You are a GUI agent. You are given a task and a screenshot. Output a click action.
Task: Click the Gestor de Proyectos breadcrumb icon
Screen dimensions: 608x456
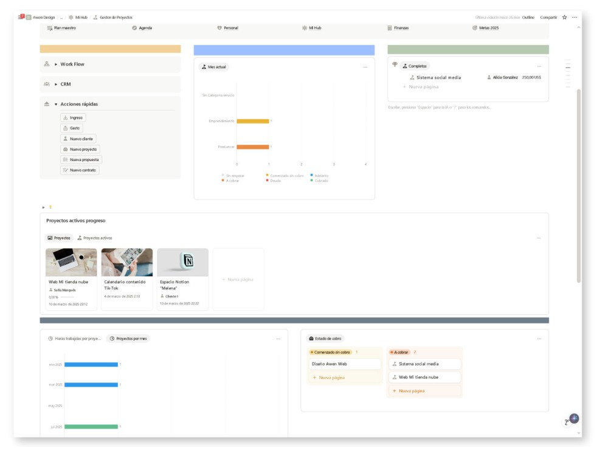click(95, 18)
